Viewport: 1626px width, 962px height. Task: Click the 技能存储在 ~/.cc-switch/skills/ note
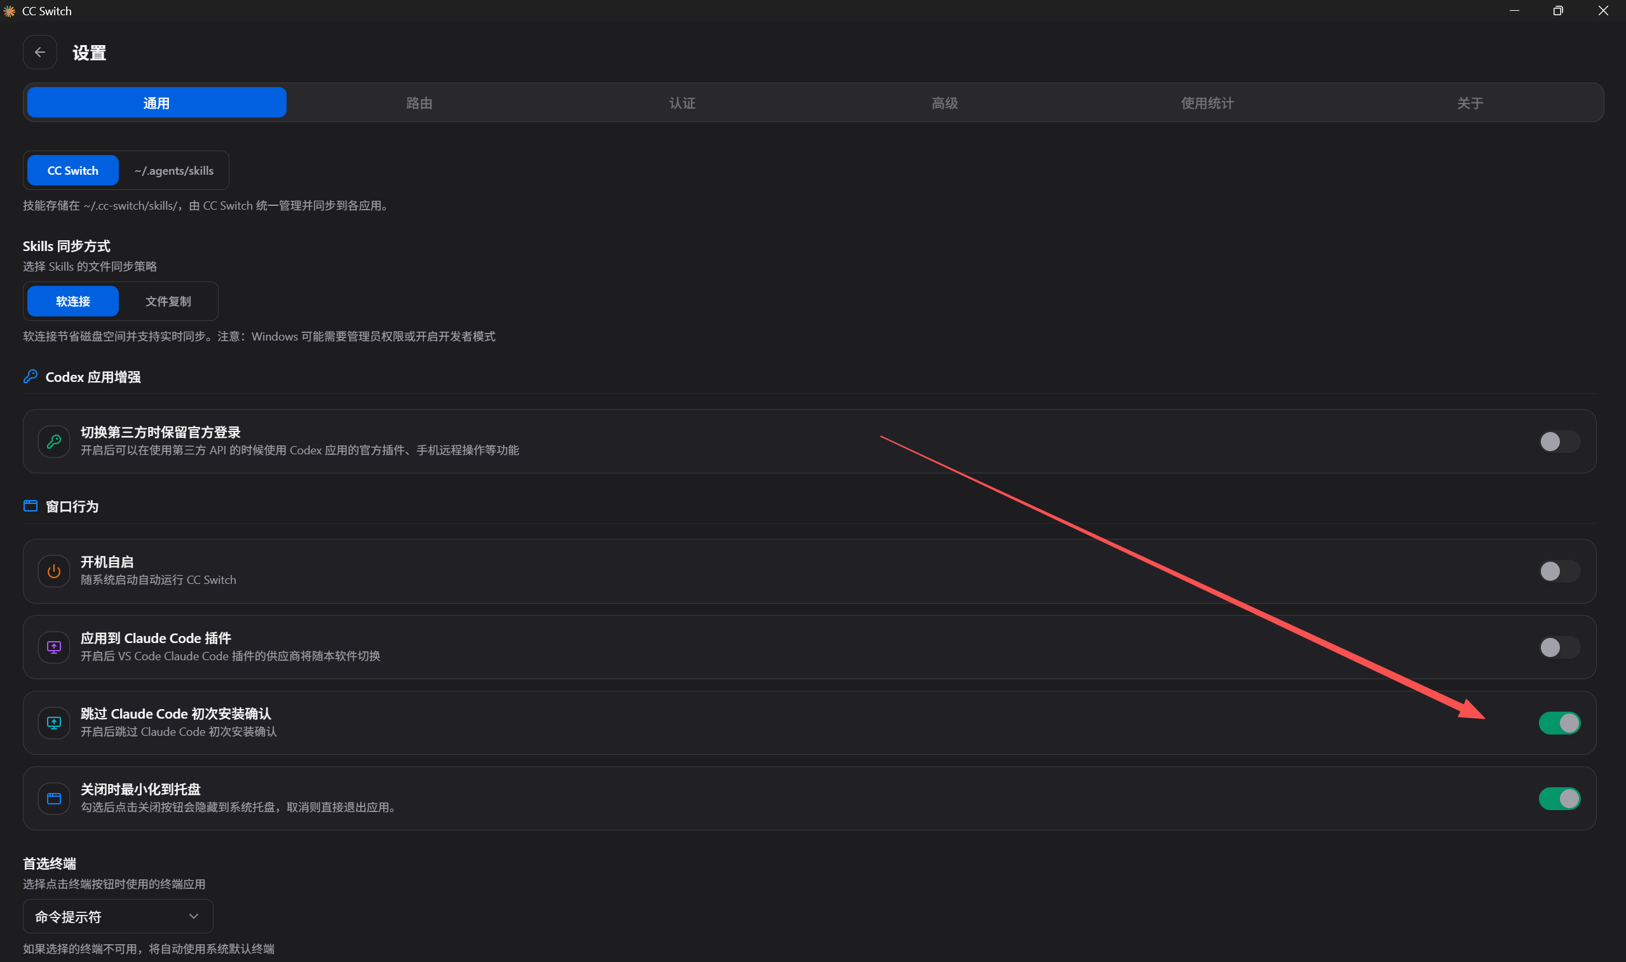click(206, 205)
